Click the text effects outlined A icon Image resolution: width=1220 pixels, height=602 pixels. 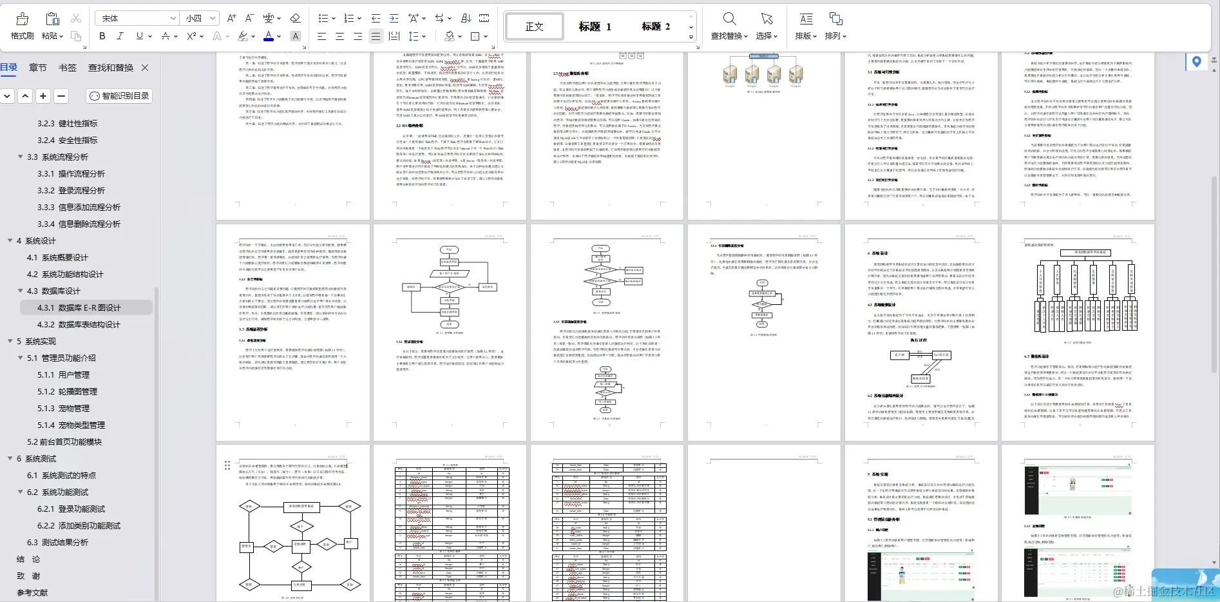217,36
